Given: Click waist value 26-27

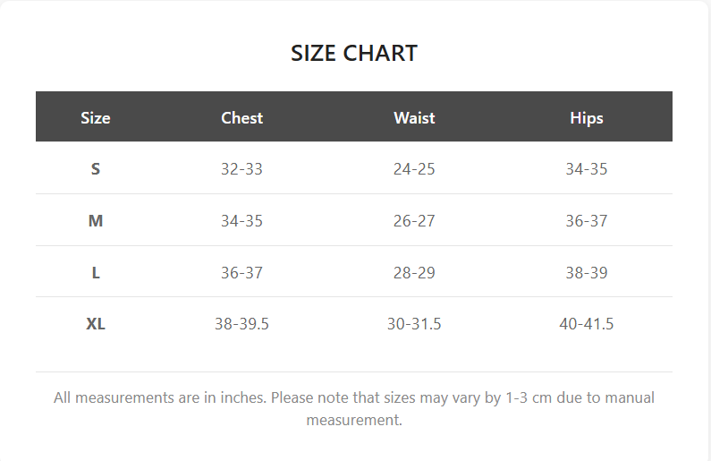Looking at the screenshot, I should 414,220.
